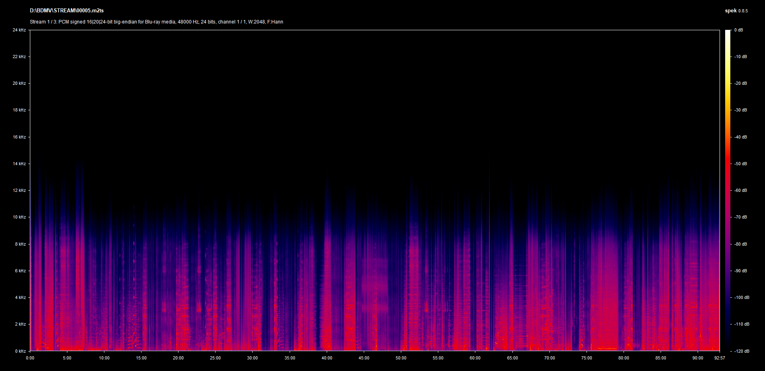Click the spek 0.8.5 version label
This screenshot has width=765, height=371.
[736, 11]
